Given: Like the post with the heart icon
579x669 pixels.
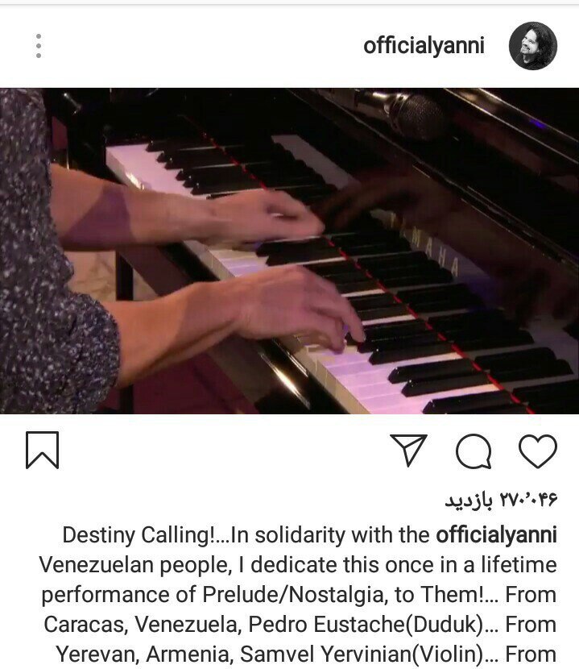Looking at the screenshot, I should [x=538, y=451].
